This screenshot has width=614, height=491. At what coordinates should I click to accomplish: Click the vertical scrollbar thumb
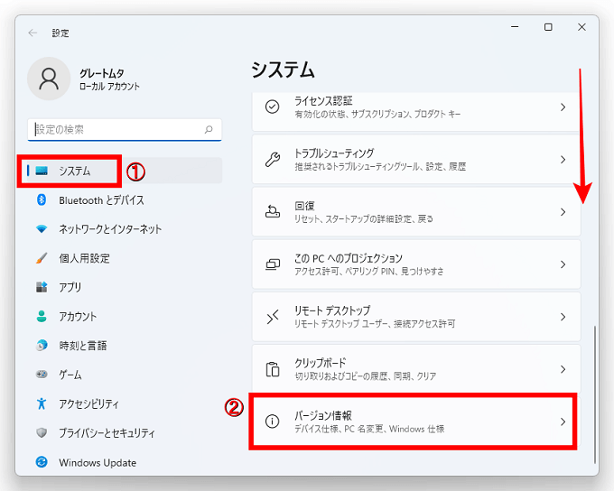tap(594, 394)
